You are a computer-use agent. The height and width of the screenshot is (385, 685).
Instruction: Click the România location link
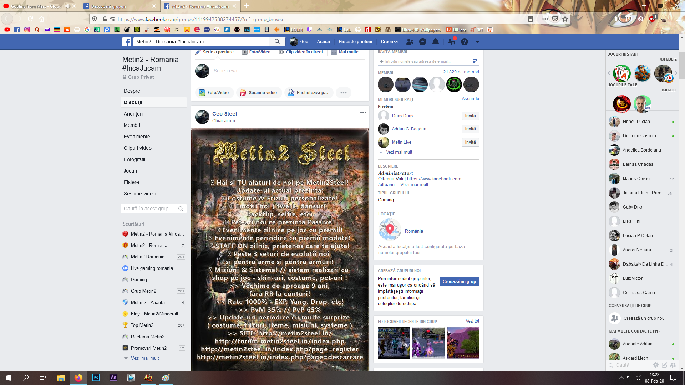click(x=414, y=231)
